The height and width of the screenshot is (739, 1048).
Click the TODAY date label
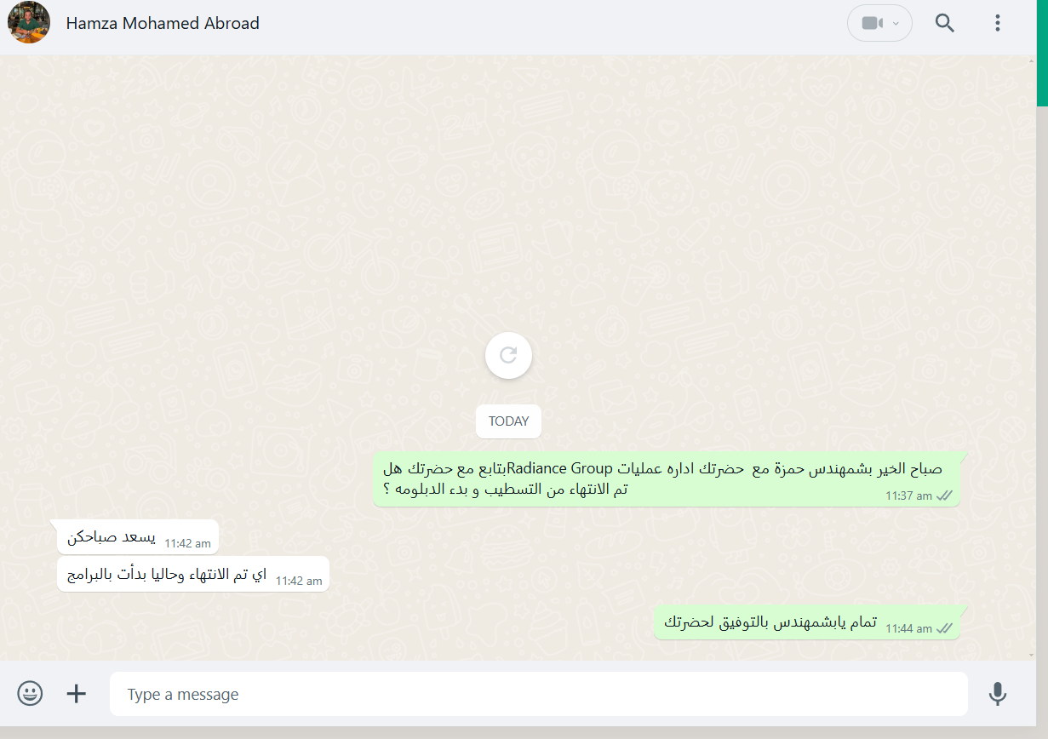(x=508, y=421)
